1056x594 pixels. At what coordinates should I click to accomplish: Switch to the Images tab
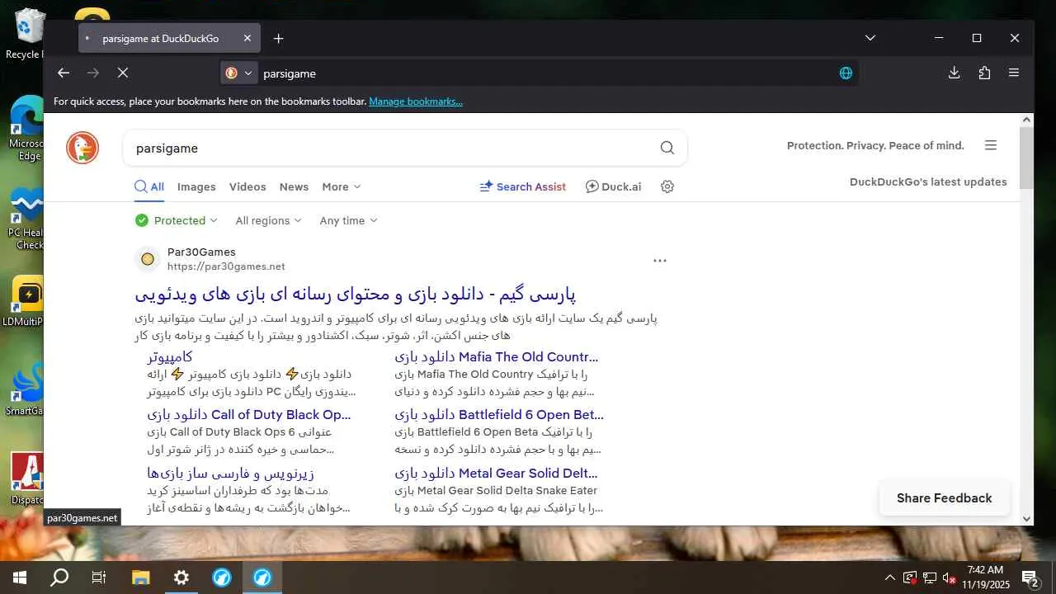click(x=196, y=186)
